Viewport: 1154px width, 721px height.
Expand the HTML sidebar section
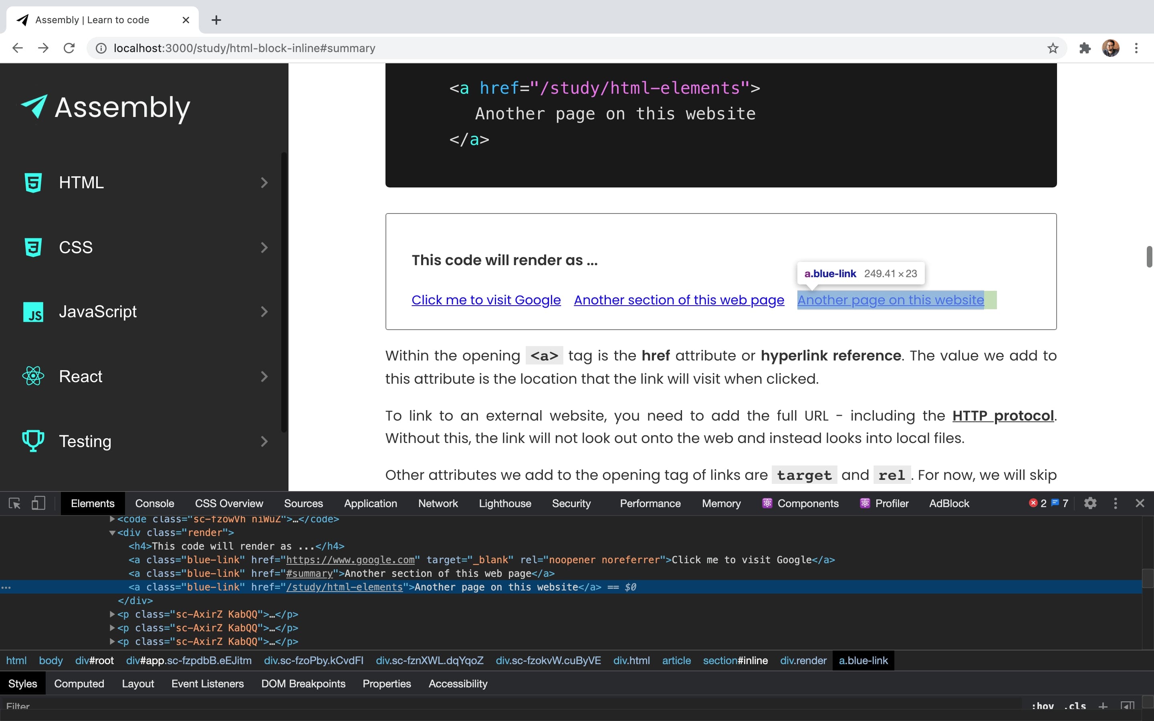tap(264, 183)
